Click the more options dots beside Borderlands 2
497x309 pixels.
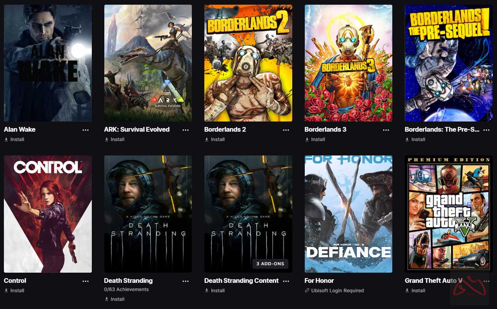coord(286,130)
